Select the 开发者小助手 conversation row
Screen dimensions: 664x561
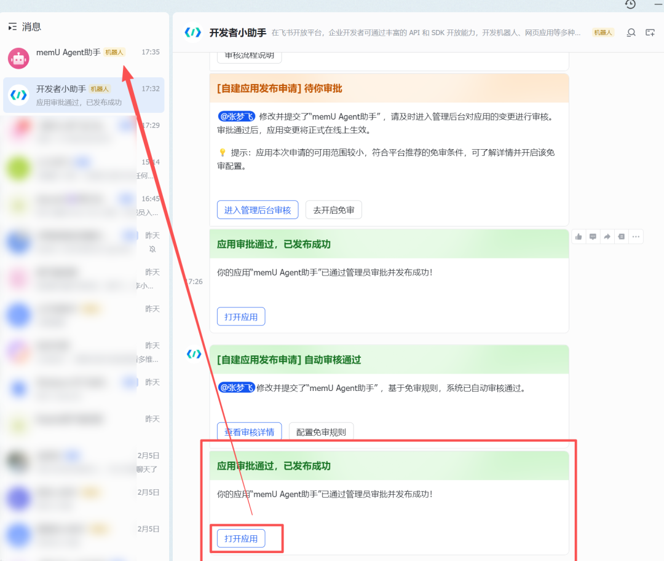(x=84, y=95)
